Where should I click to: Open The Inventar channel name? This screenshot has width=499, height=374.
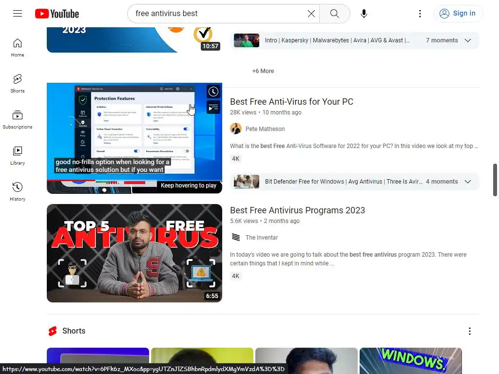point(262,238)
